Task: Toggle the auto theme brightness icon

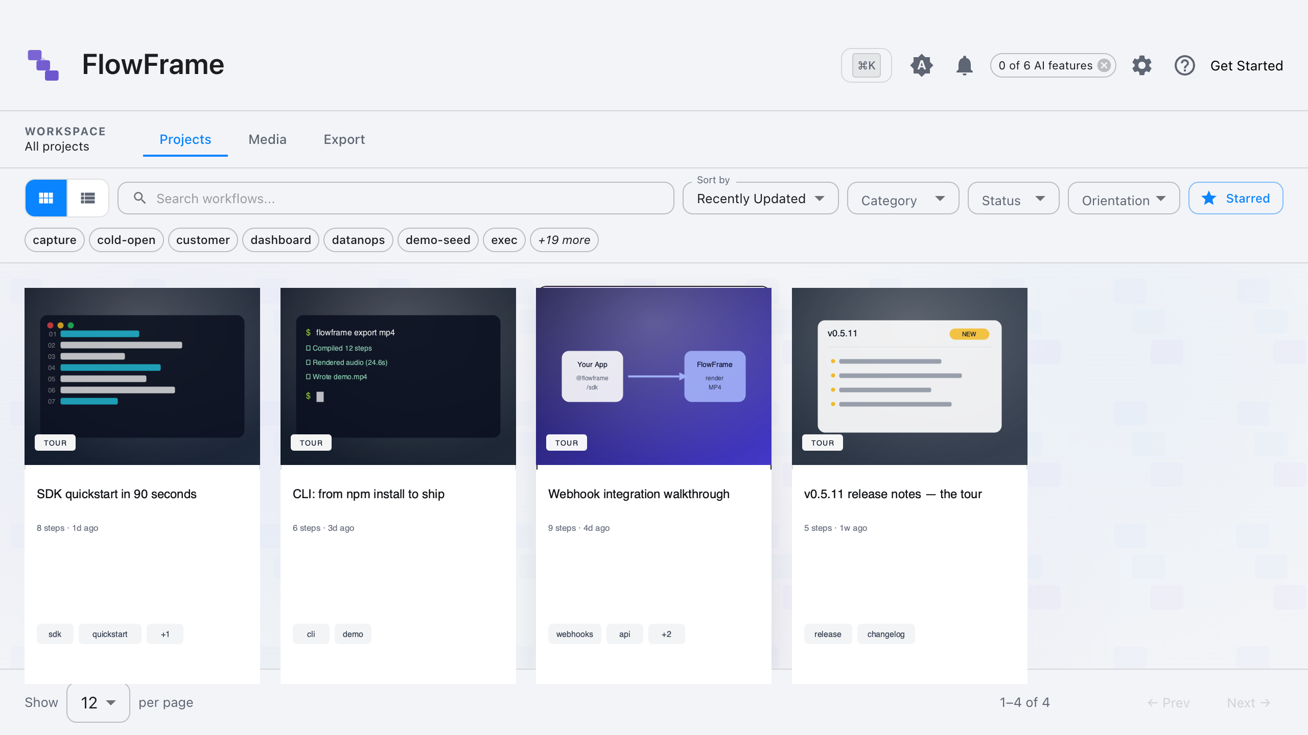Action: point(921,65)
